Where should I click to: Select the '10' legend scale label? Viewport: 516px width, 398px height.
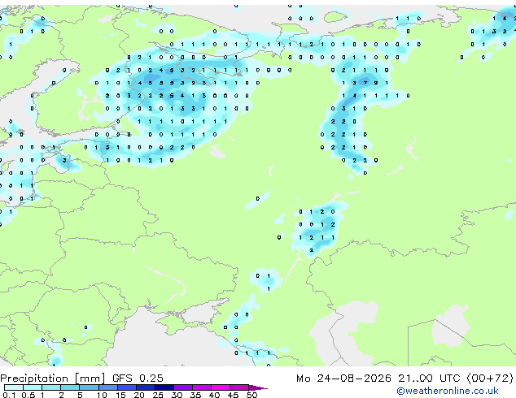click(102, 395)
